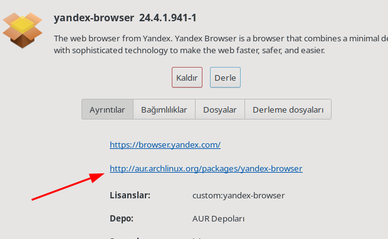Viewport: 388px width, 239px height.
Task: Open the browser.yandex.com link
Action: [x=165, y=145]
